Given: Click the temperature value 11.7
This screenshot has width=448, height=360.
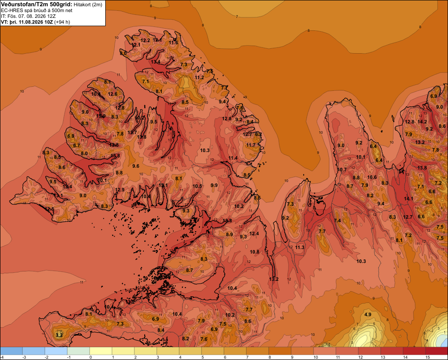Looking at the screenshot, I should coord(251,145).
